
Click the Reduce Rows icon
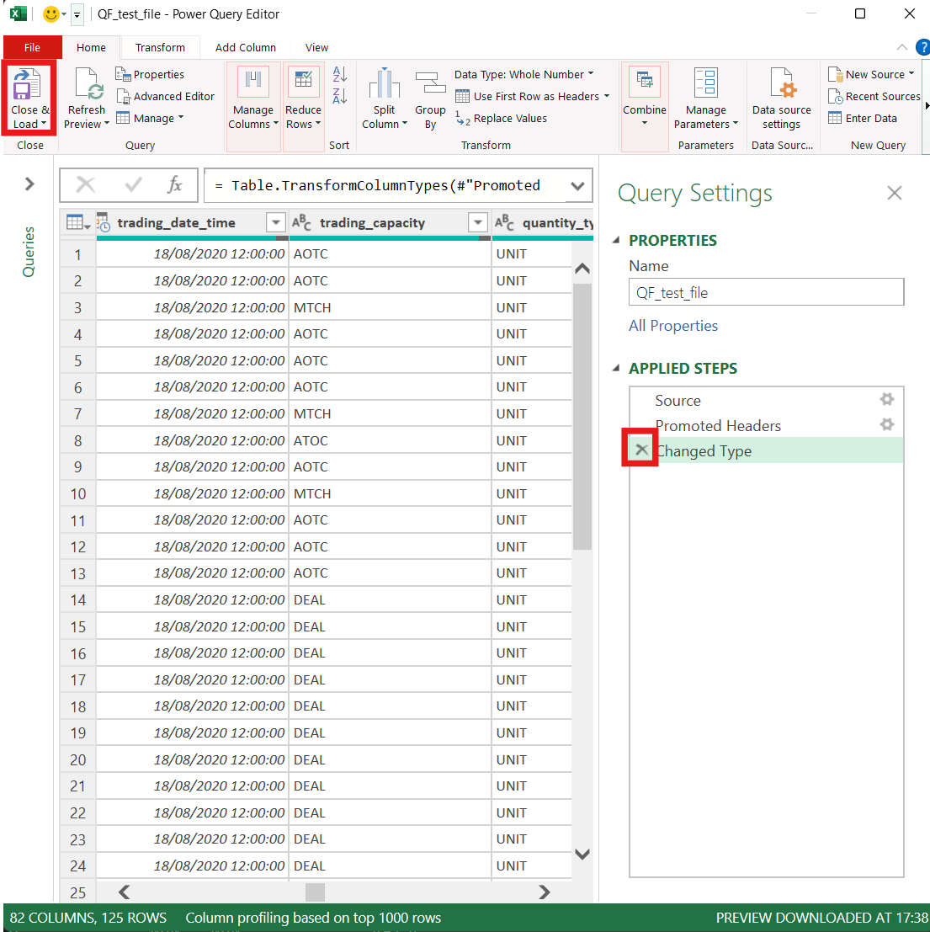(303, 82)
